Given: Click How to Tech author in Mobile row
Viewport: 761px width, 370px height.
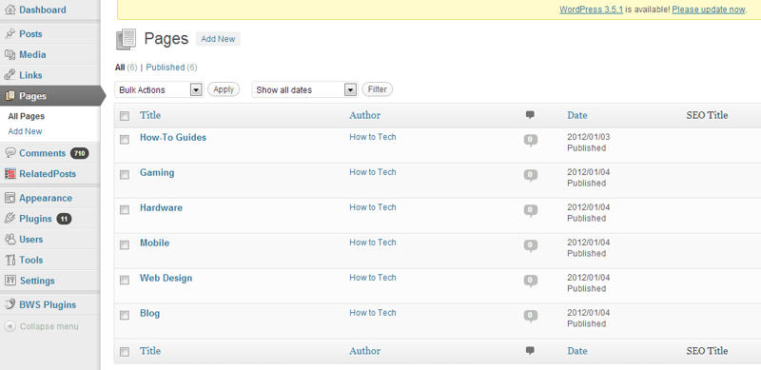Looking at the screenshot, I should coord(373,243).
